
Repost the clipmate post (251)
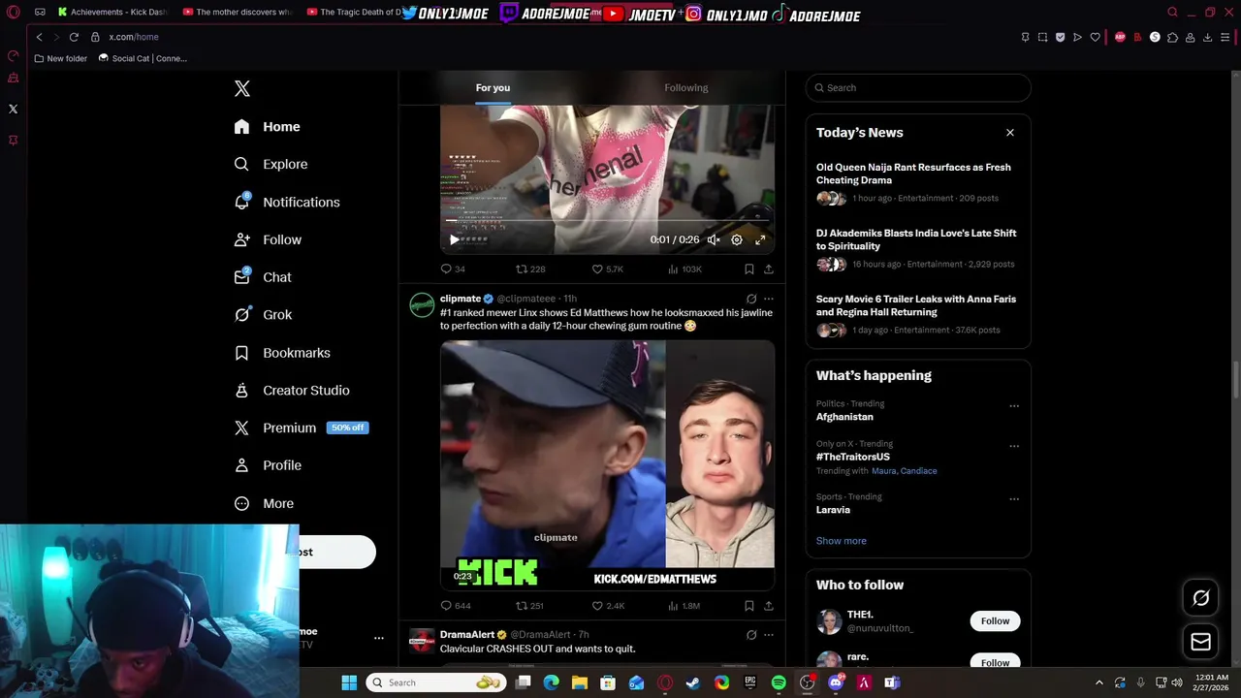point(530,606)
